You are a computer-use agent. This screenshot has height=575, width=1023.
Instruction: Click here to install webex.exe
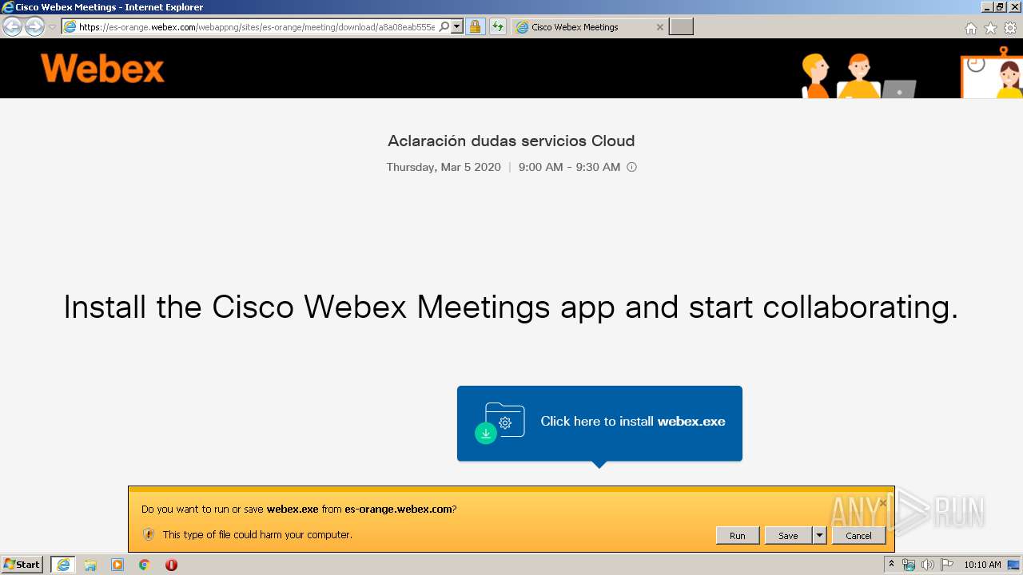tap(599, 423)
